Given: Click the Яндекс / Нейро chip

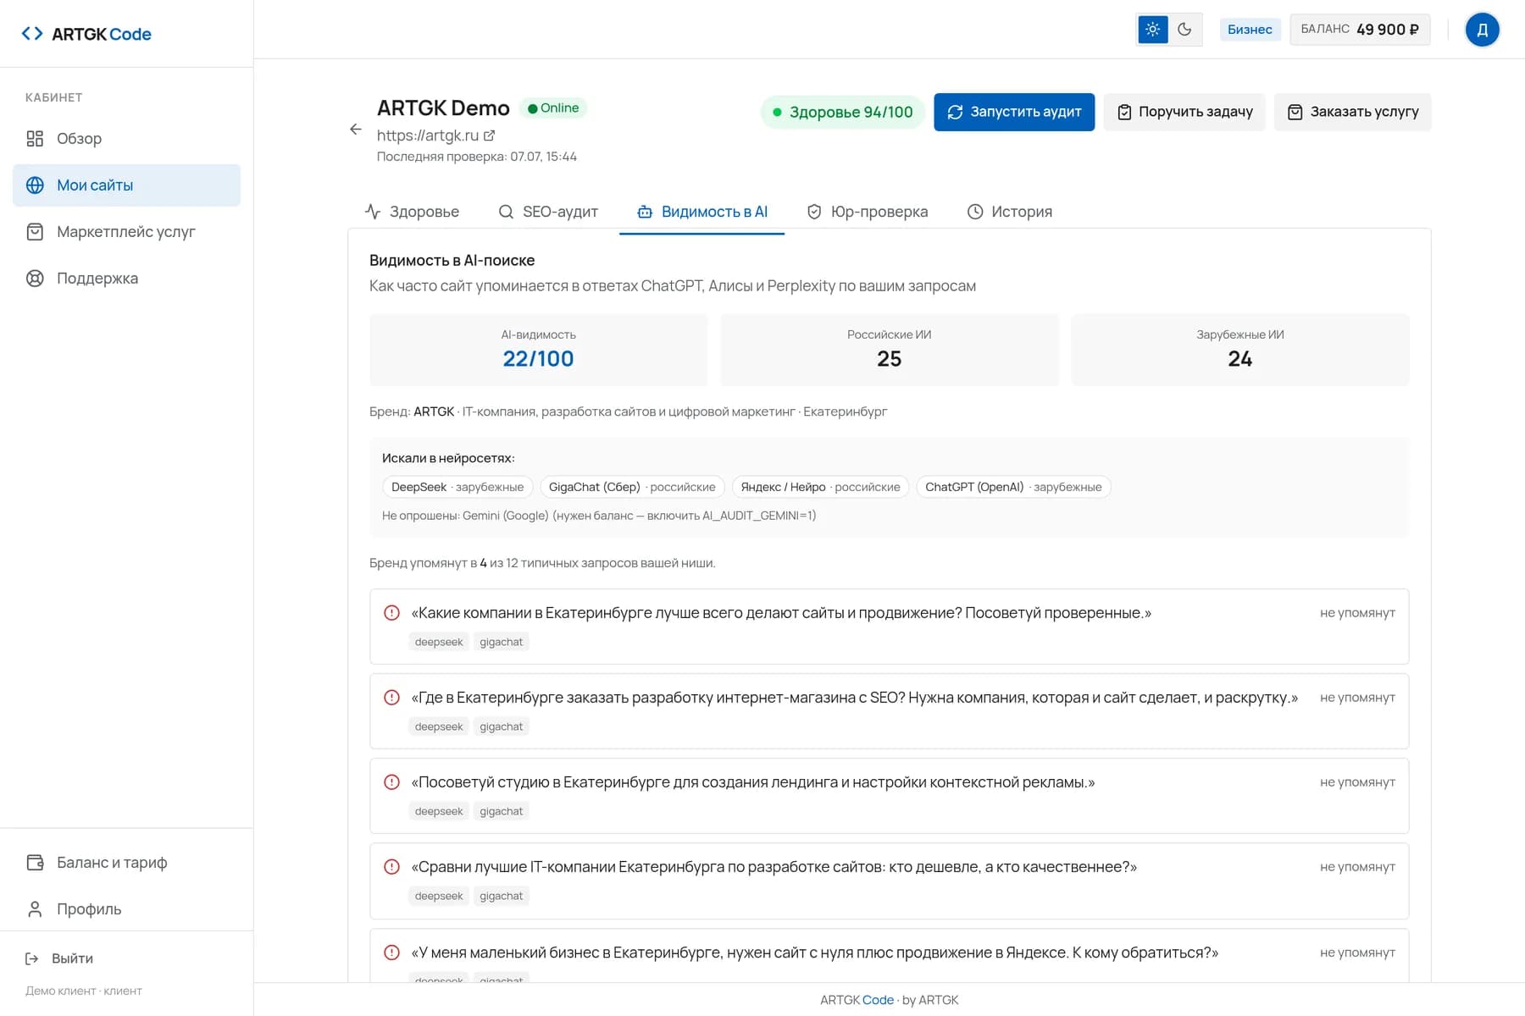Looking at the screenshot, I should (821, 487).
